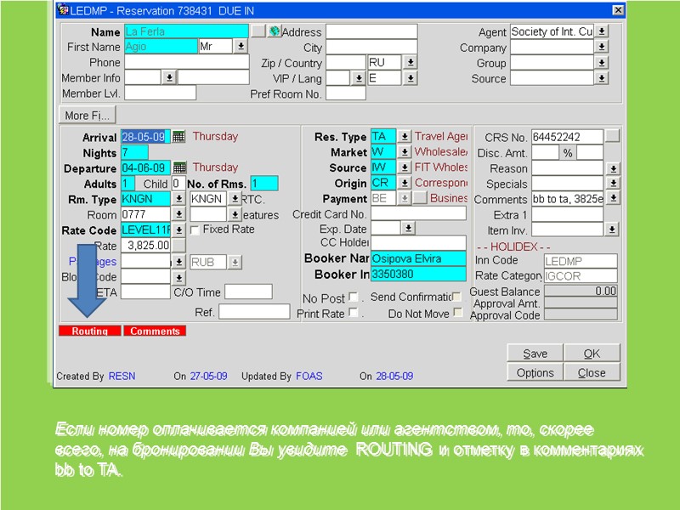Click the City input field
Screen dimensions: 680x510
[x=371, y=47]
